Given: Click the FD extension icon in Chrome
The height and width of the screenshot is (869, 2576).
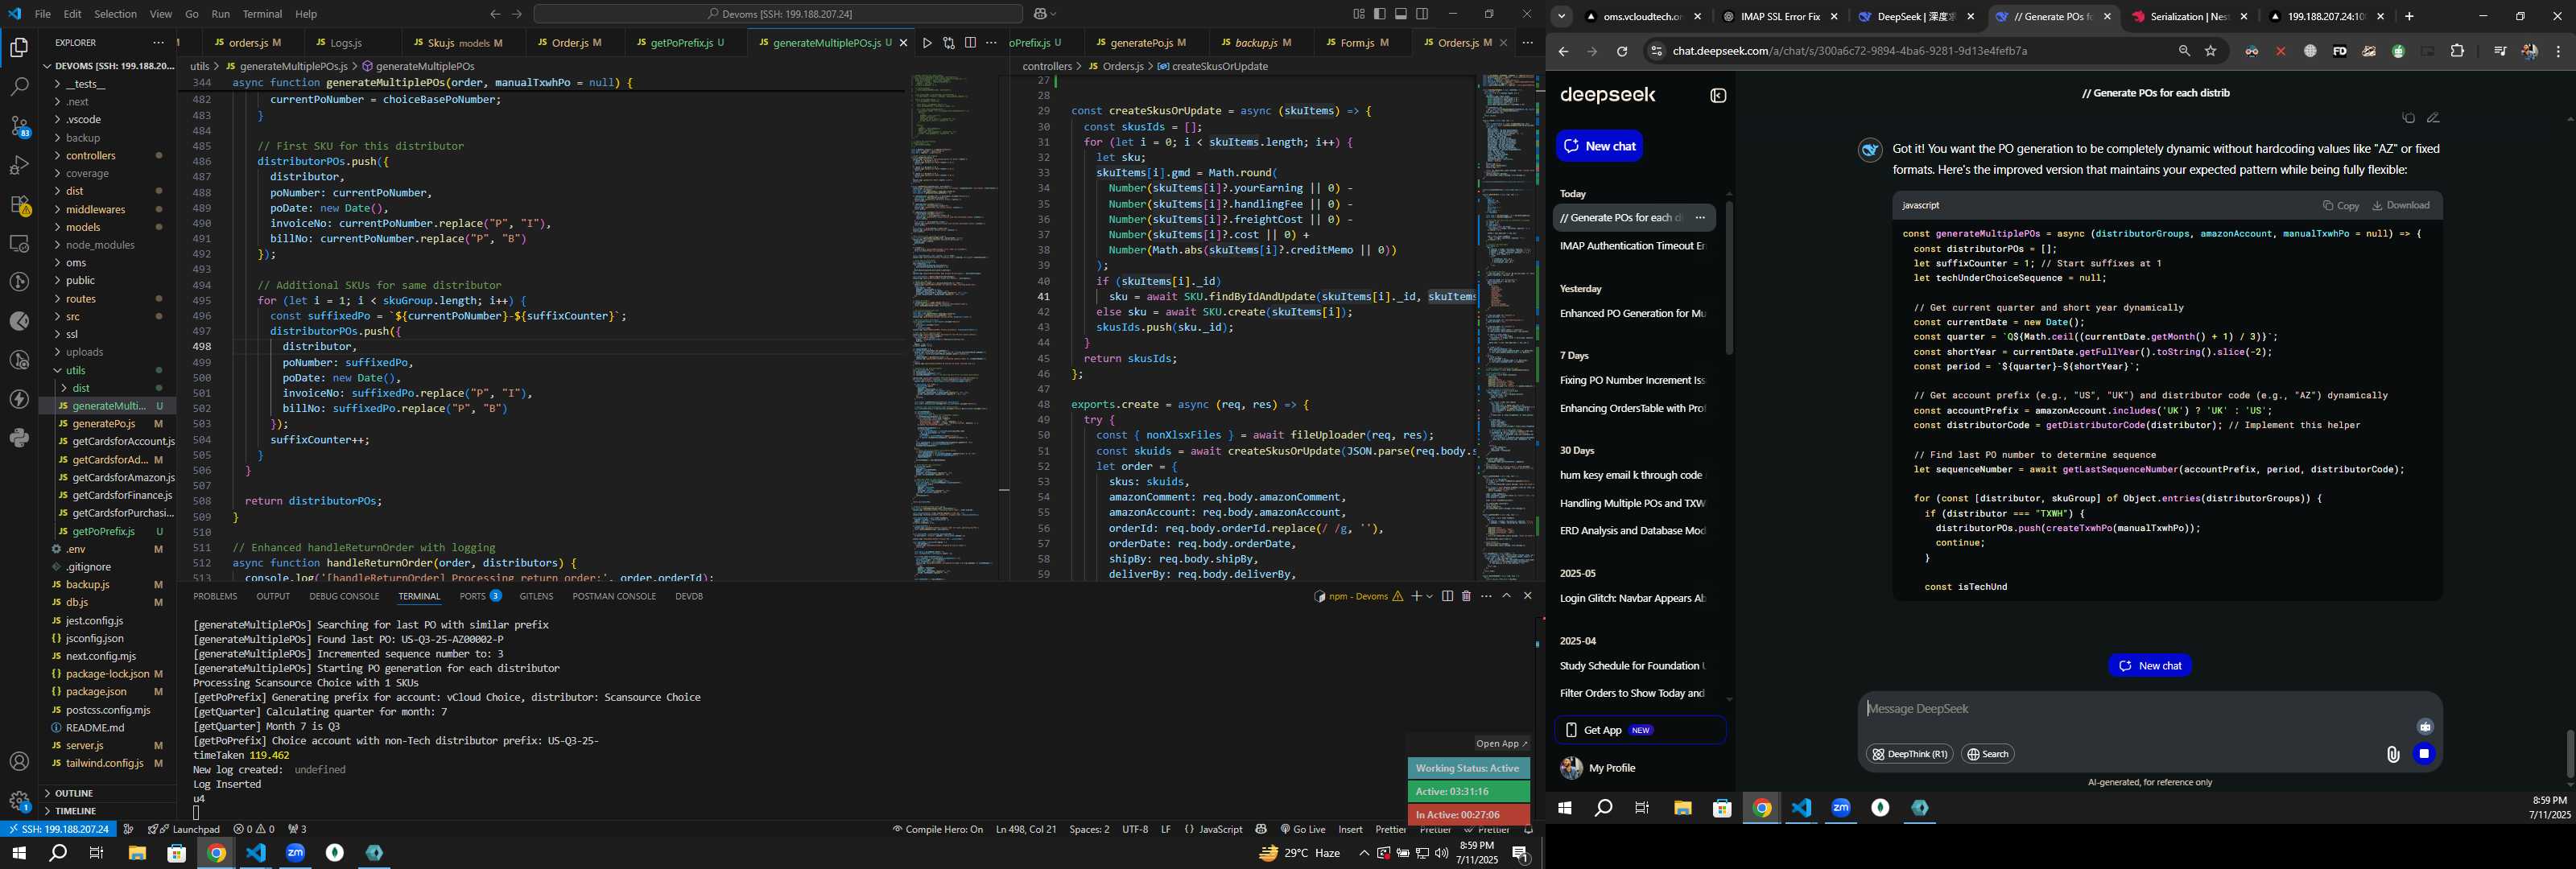Looking at the screenshot, I should (2339, 51).
